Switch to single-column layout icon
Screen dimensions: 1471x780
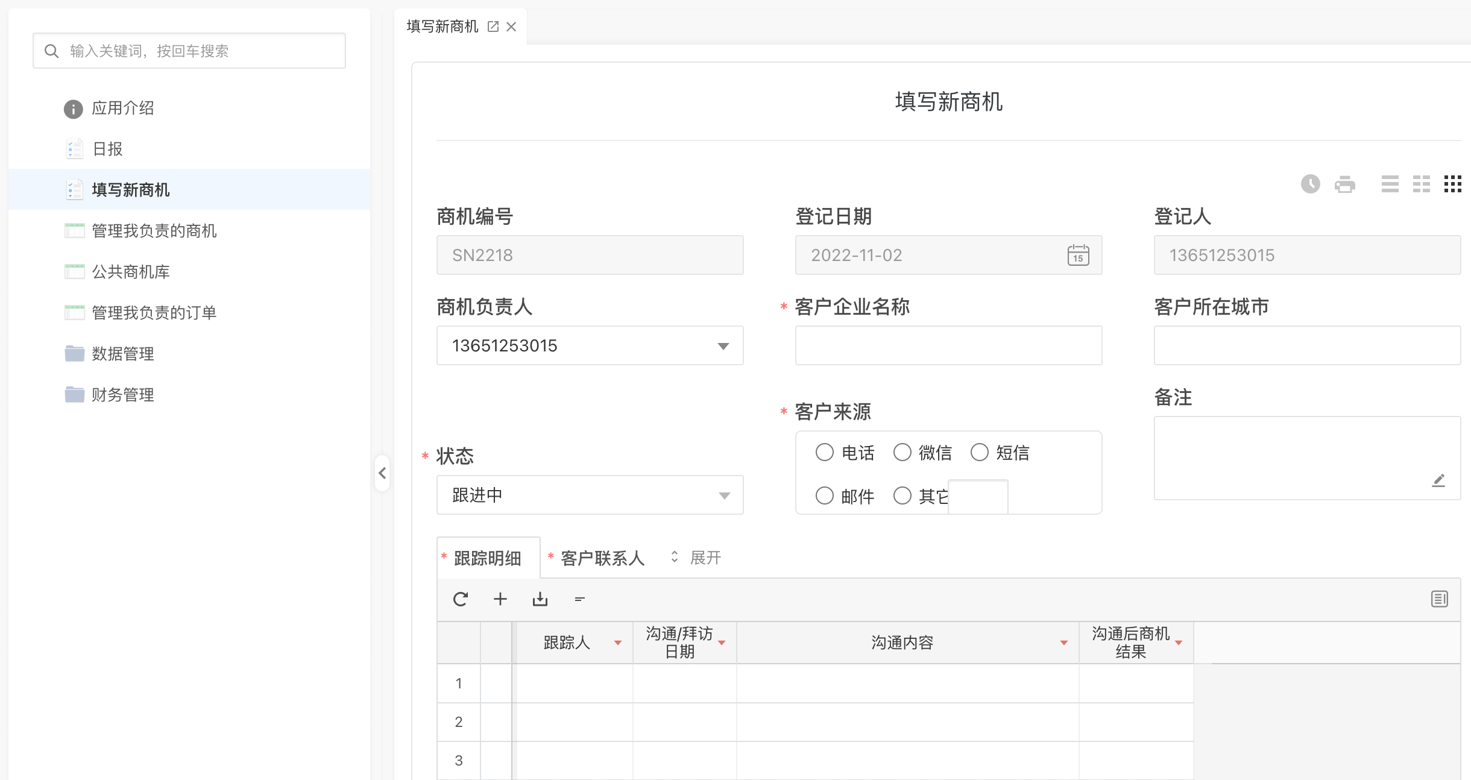1390,184
